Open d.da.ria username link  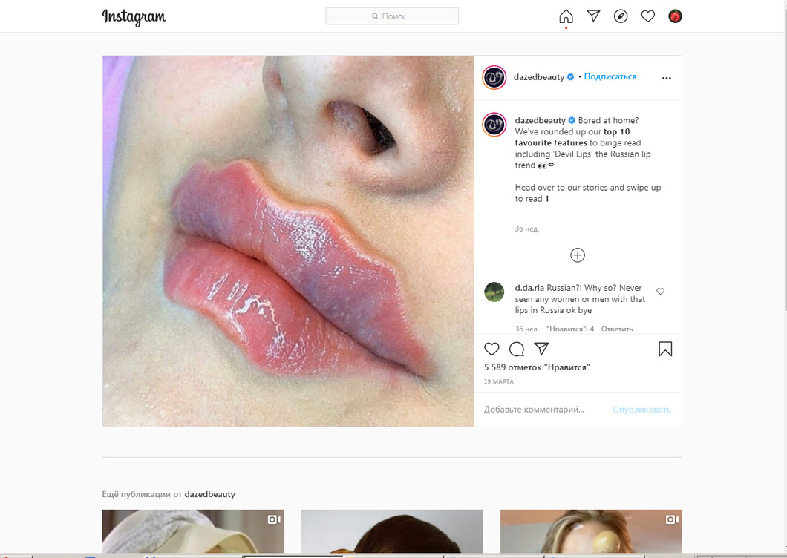529,288
